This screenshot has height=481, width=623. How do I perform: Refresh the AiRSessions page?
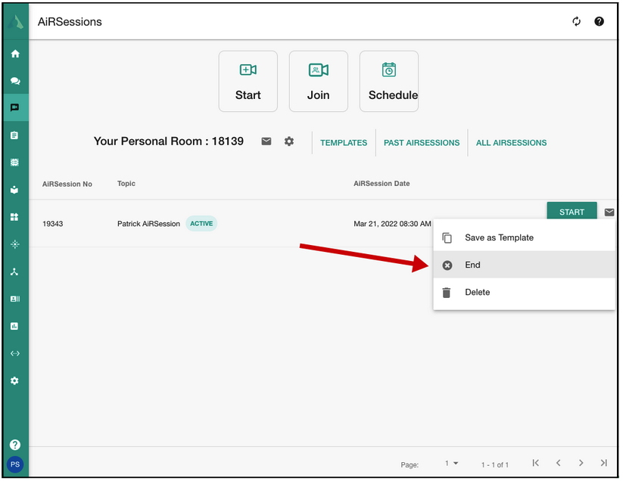[x=577, y=21]
